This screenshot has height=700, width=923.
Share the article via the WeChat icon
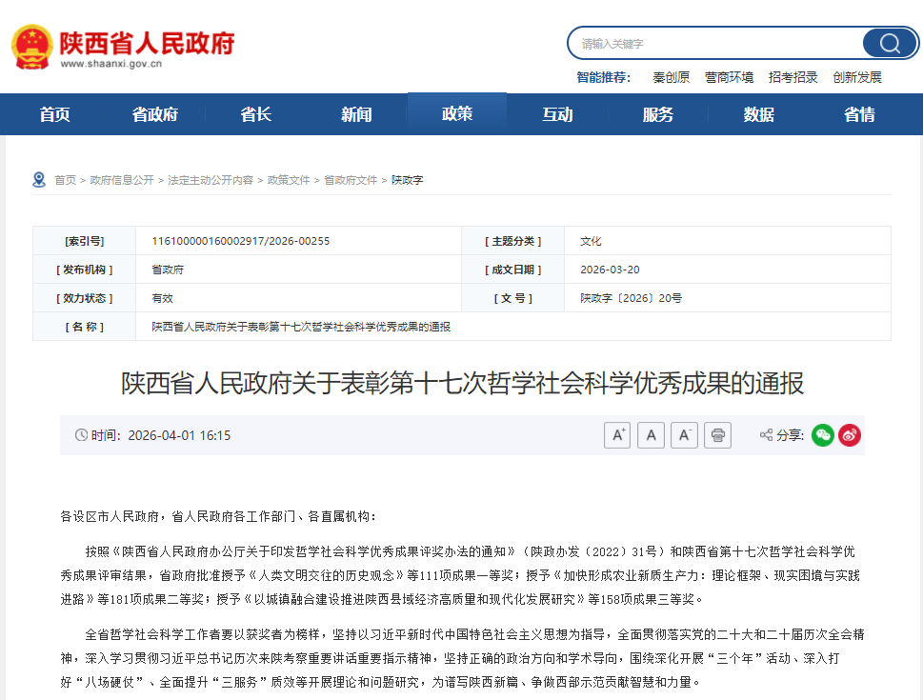(x=821, y=435)
